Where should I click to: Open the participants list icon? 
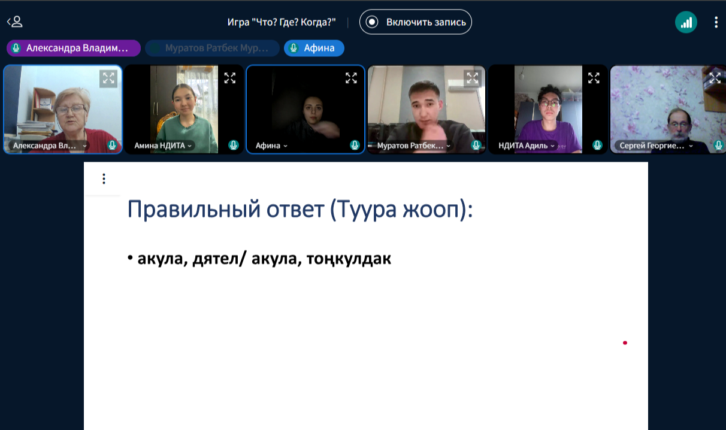[14, 22]
